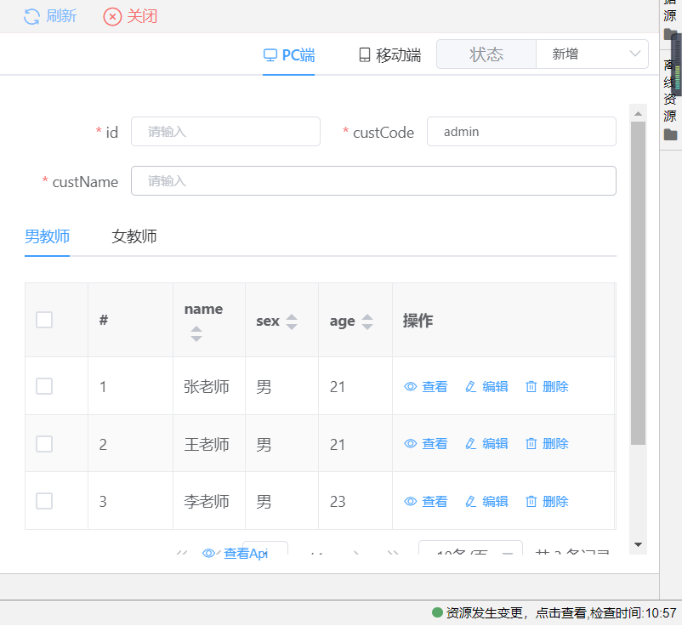Open the 新增 status dropdown

[x=592, y=54]
